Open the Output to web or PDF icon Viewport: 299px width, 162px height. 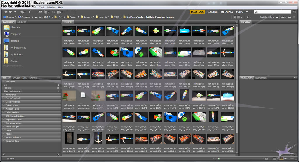click(60, 12)
